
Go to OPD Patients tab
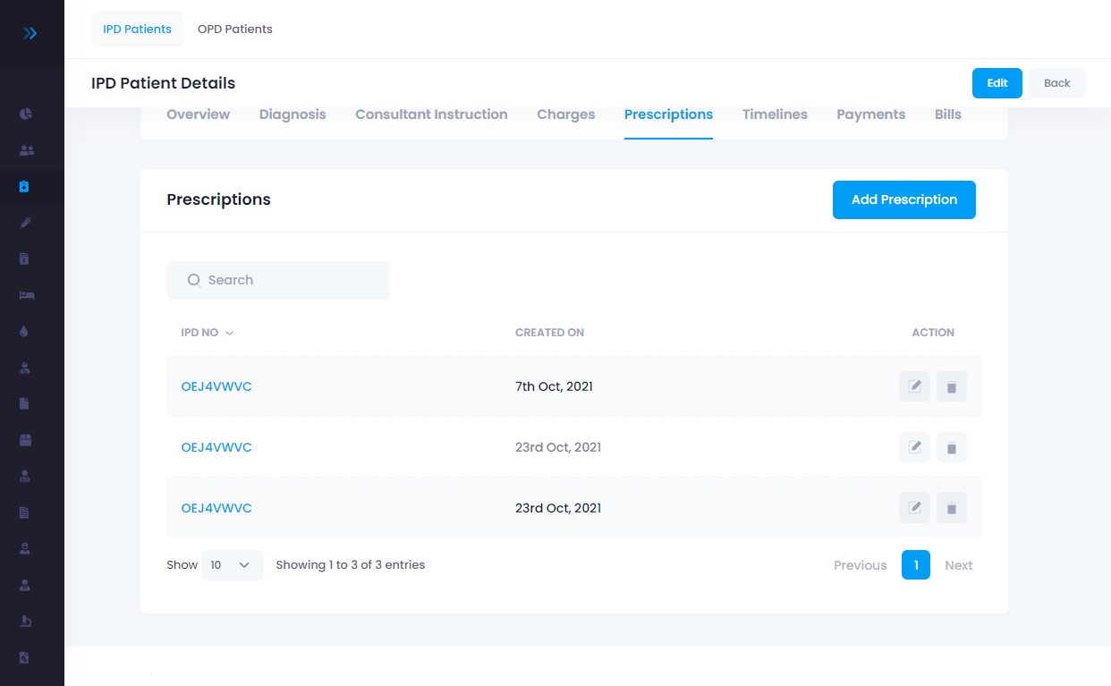(x=235, y=30)
